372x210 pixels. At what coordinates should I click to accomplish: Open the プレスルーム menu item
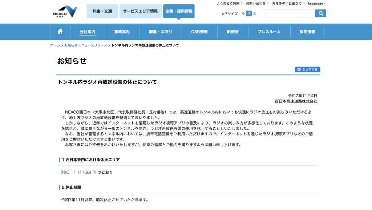[x=269, y=32]
